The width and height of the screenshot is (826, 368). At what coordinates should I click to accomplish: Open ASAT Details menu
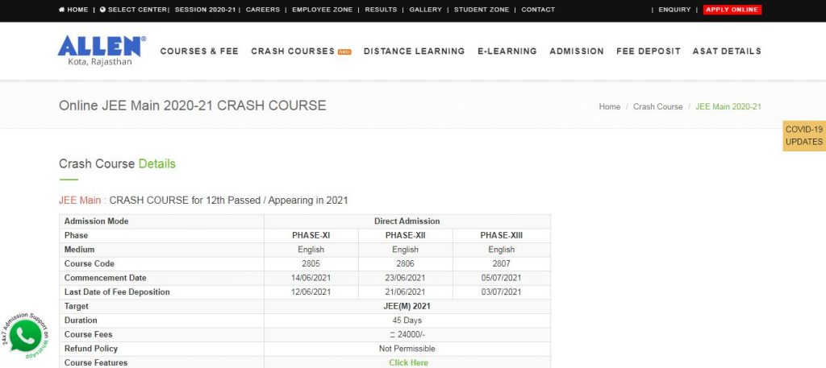click(727, 51)
